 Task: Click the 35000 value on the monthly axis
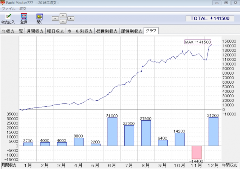click(x=12, y=114)
